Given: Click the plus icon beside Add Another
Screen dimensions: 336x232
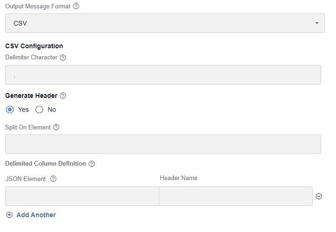Looking at the screenshot, I should (x=9, y=215).
